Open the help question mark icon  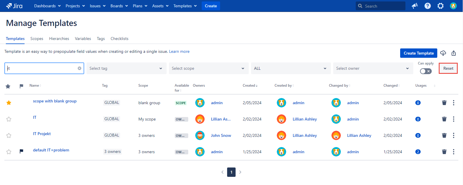point(428,6)
